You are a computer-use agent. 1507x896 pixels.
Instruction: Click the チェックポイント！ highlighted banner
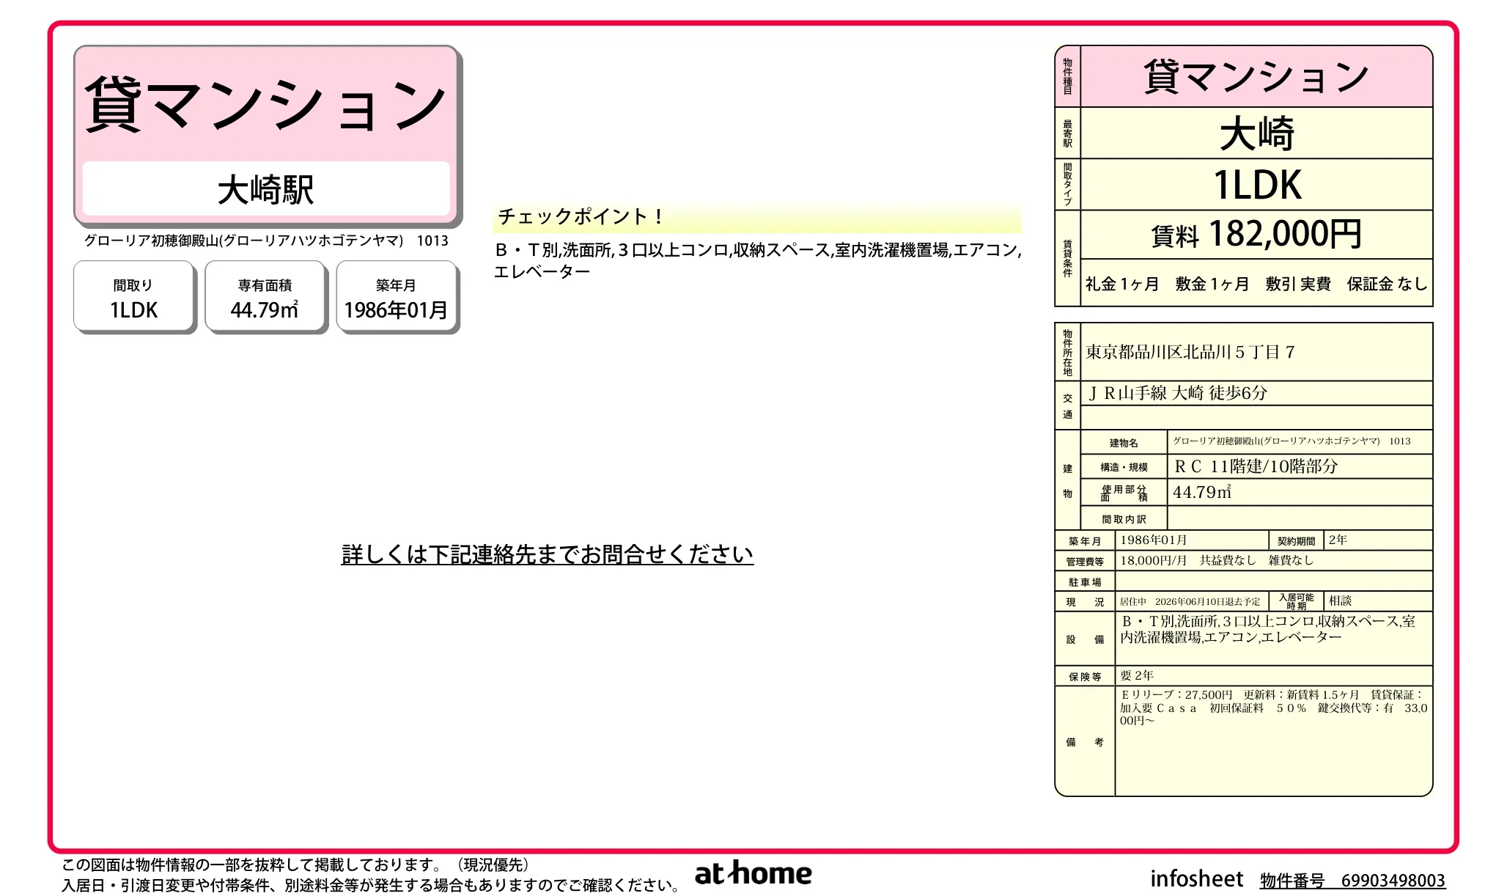pyautogui.click(x=580, y=217)
